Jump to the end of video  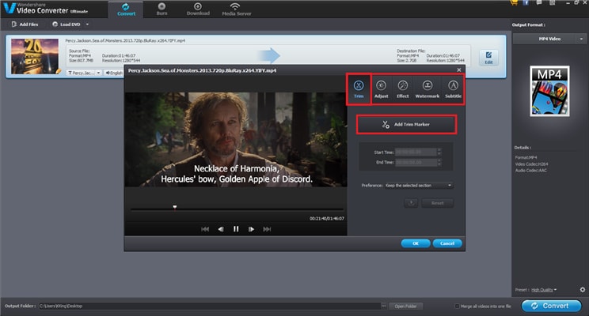coord(267,229)
